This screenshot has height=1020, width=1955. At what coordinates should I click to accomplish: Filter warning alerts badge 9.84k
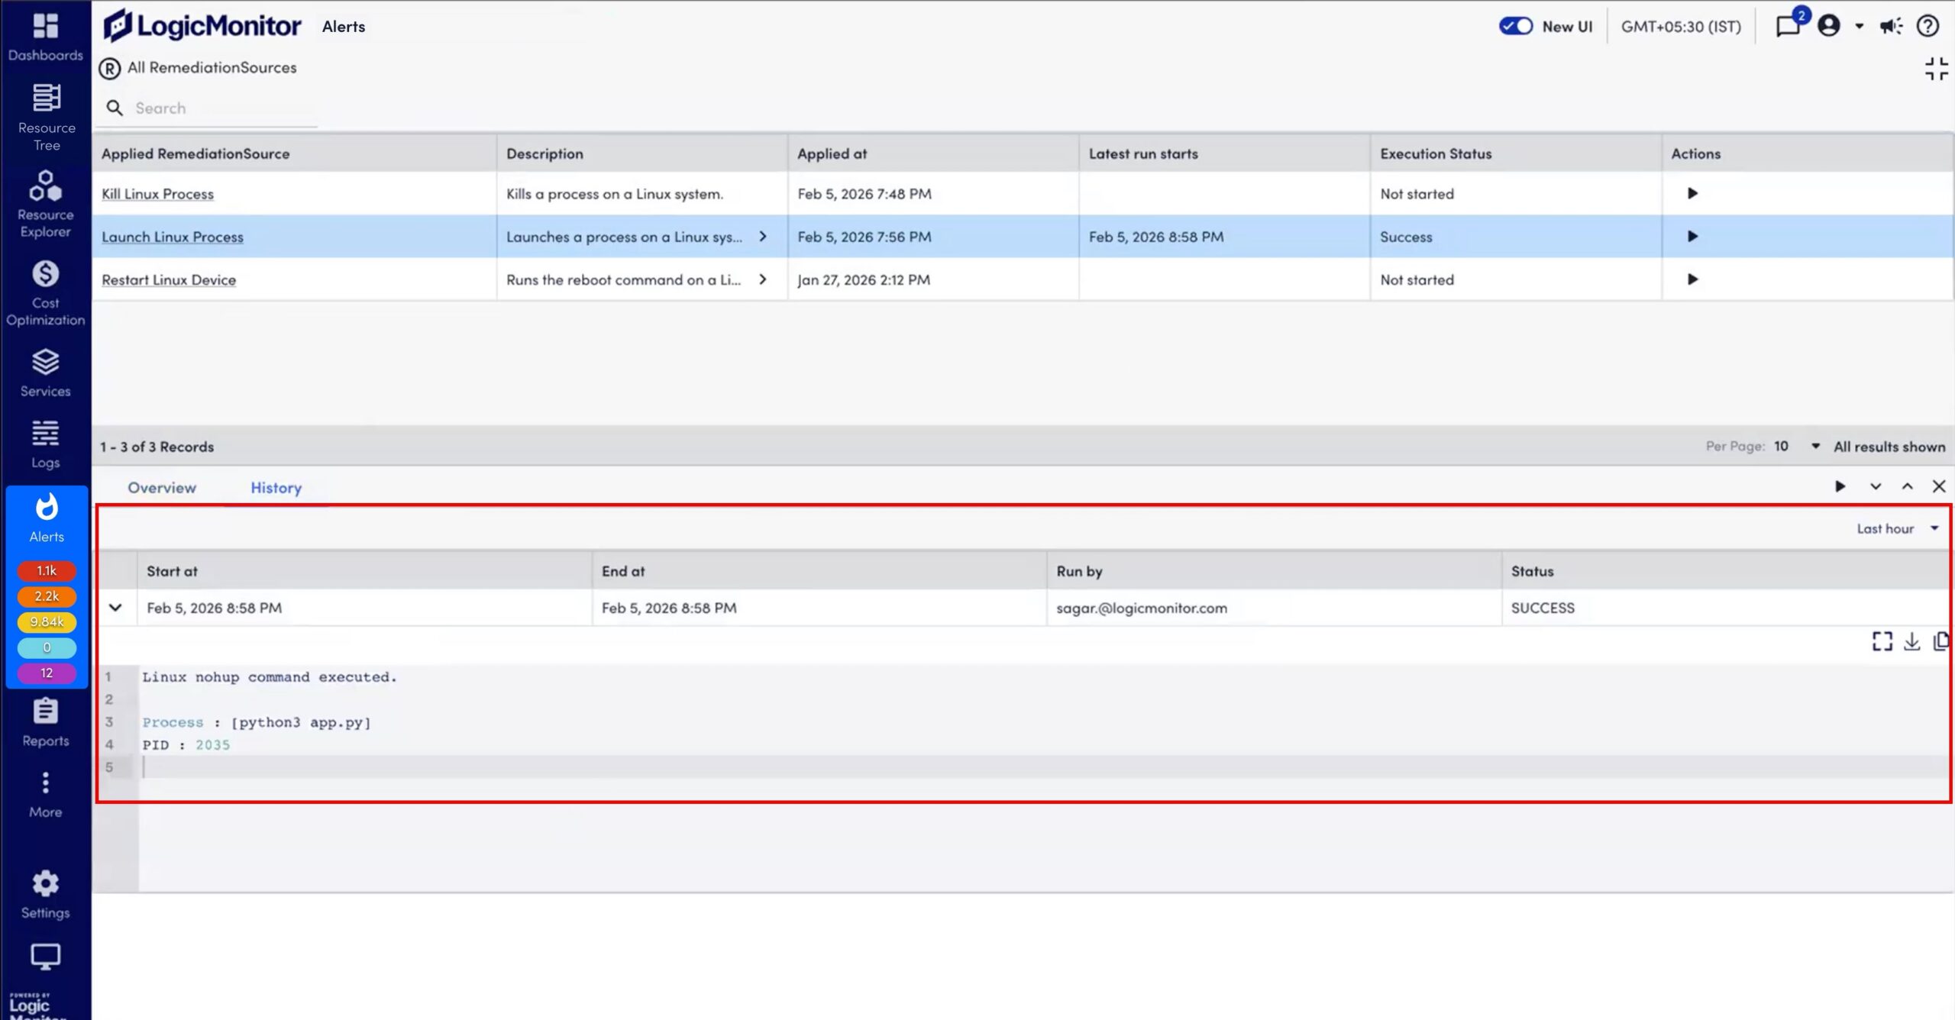(47, 622)
